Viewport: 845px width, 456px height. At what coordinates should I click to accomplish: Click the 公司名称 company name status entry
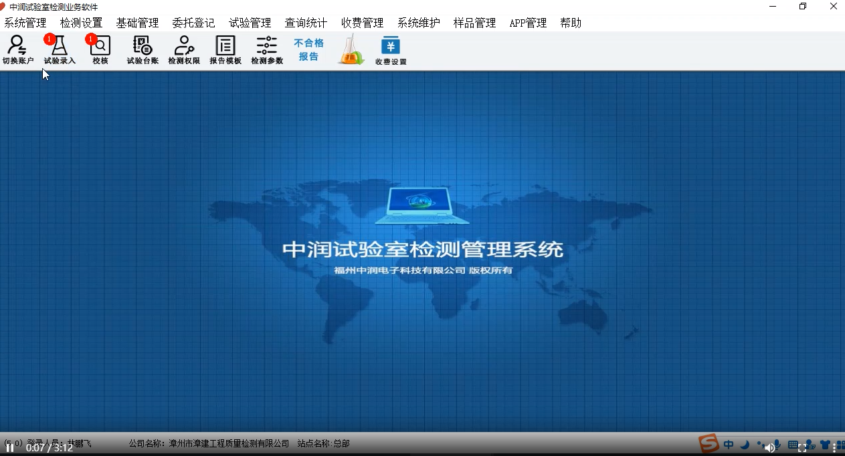(209, 443)
